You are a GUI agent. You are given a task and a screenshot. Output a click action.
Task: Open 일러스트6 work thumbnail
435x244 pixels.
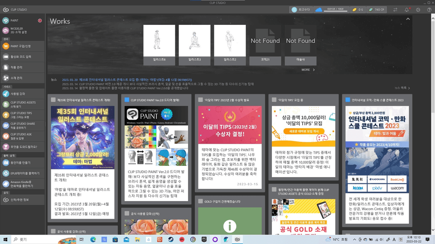click(x=159, y=45)
